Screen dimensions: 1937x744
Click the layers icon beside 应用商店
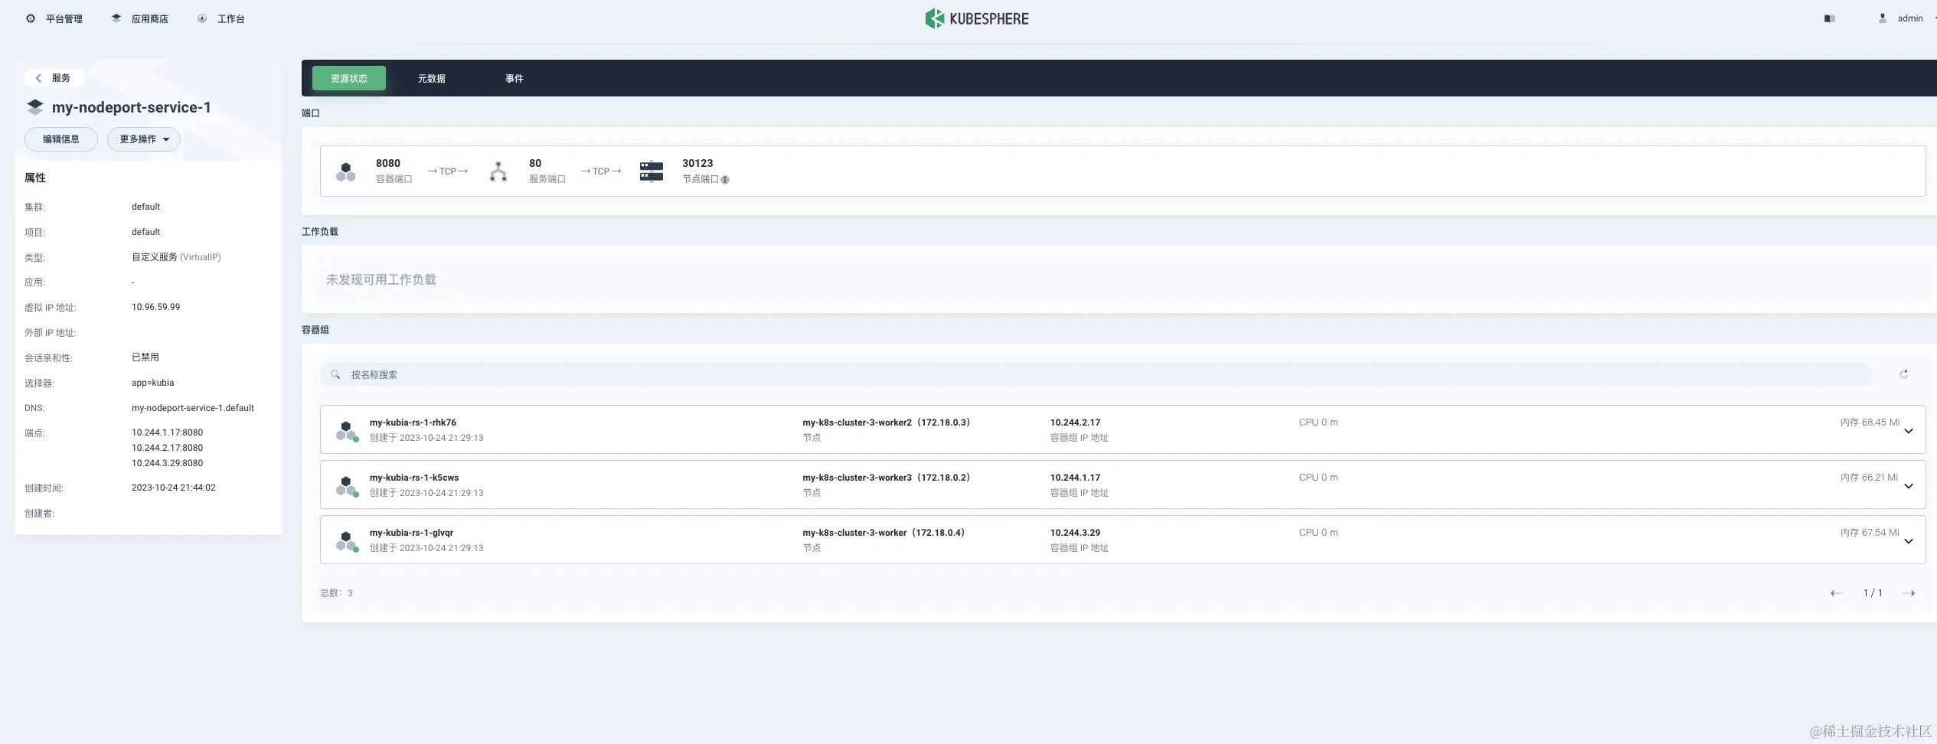pyautogui.click(x=116, y=18)
